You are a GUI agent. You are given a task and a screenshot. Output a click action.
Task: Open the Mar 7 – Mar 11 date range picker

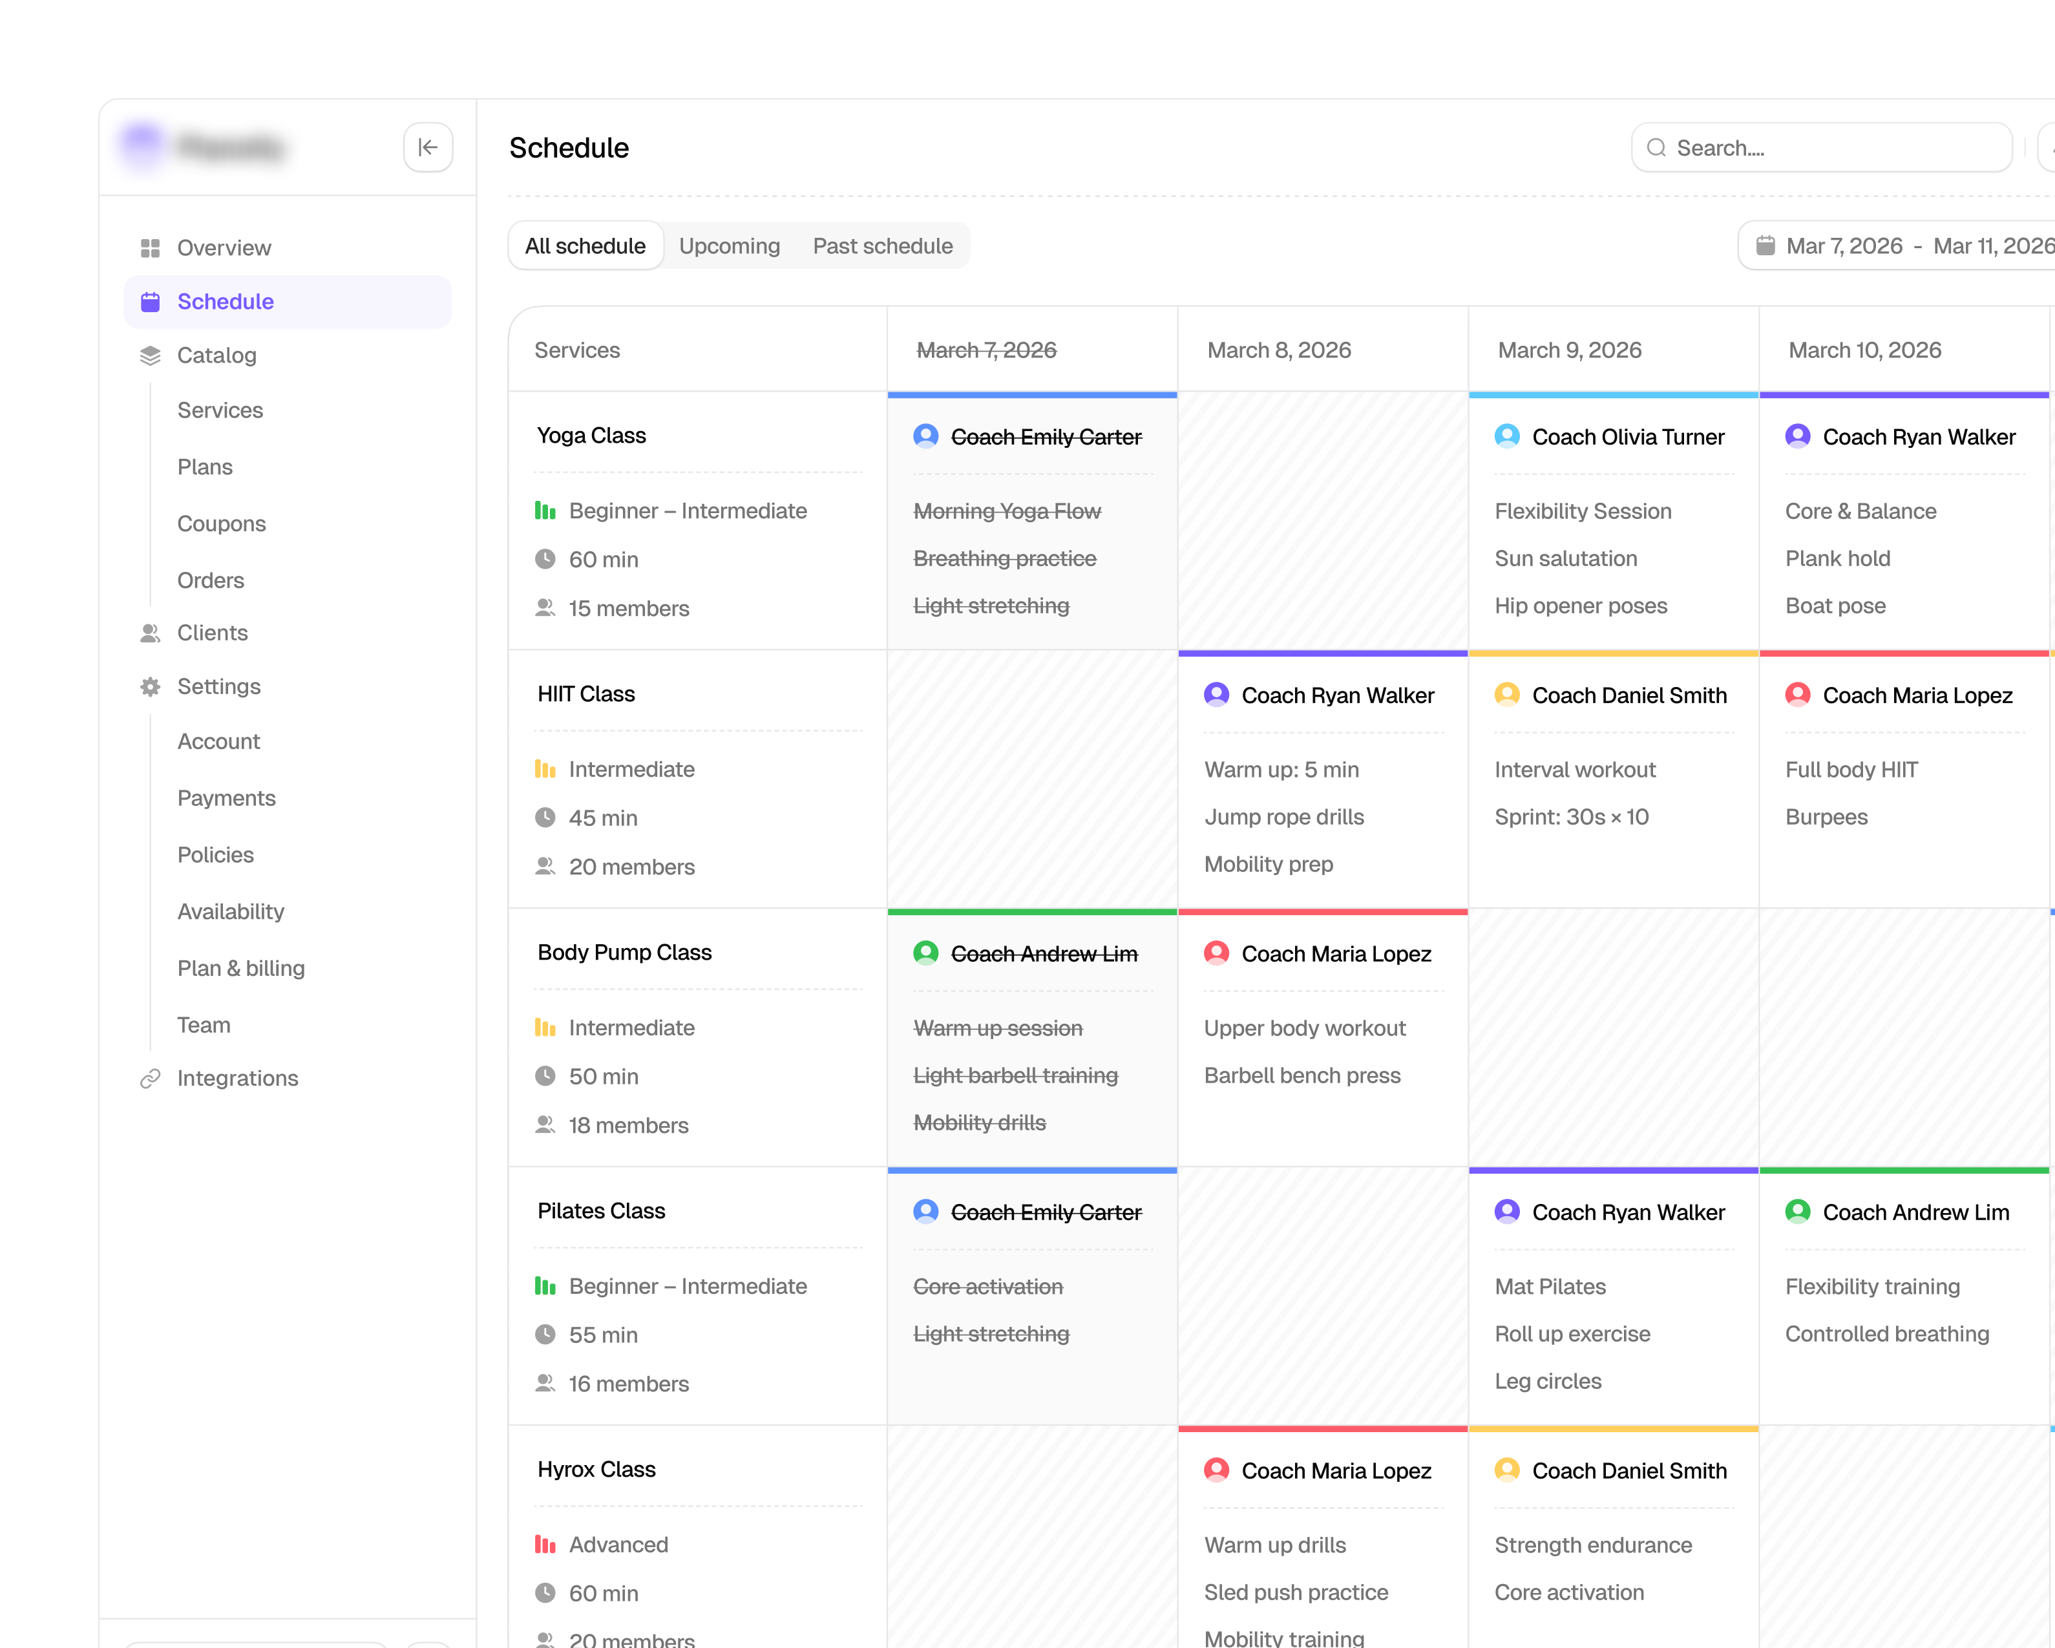click(x=1897, y=246)
